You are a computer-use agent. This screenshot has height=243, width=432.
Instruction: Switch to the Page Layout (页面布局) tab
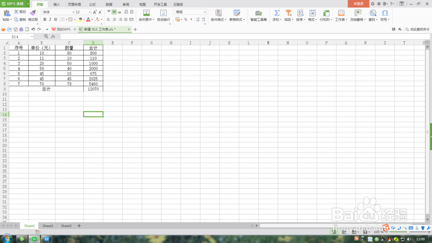click(74, 4)
